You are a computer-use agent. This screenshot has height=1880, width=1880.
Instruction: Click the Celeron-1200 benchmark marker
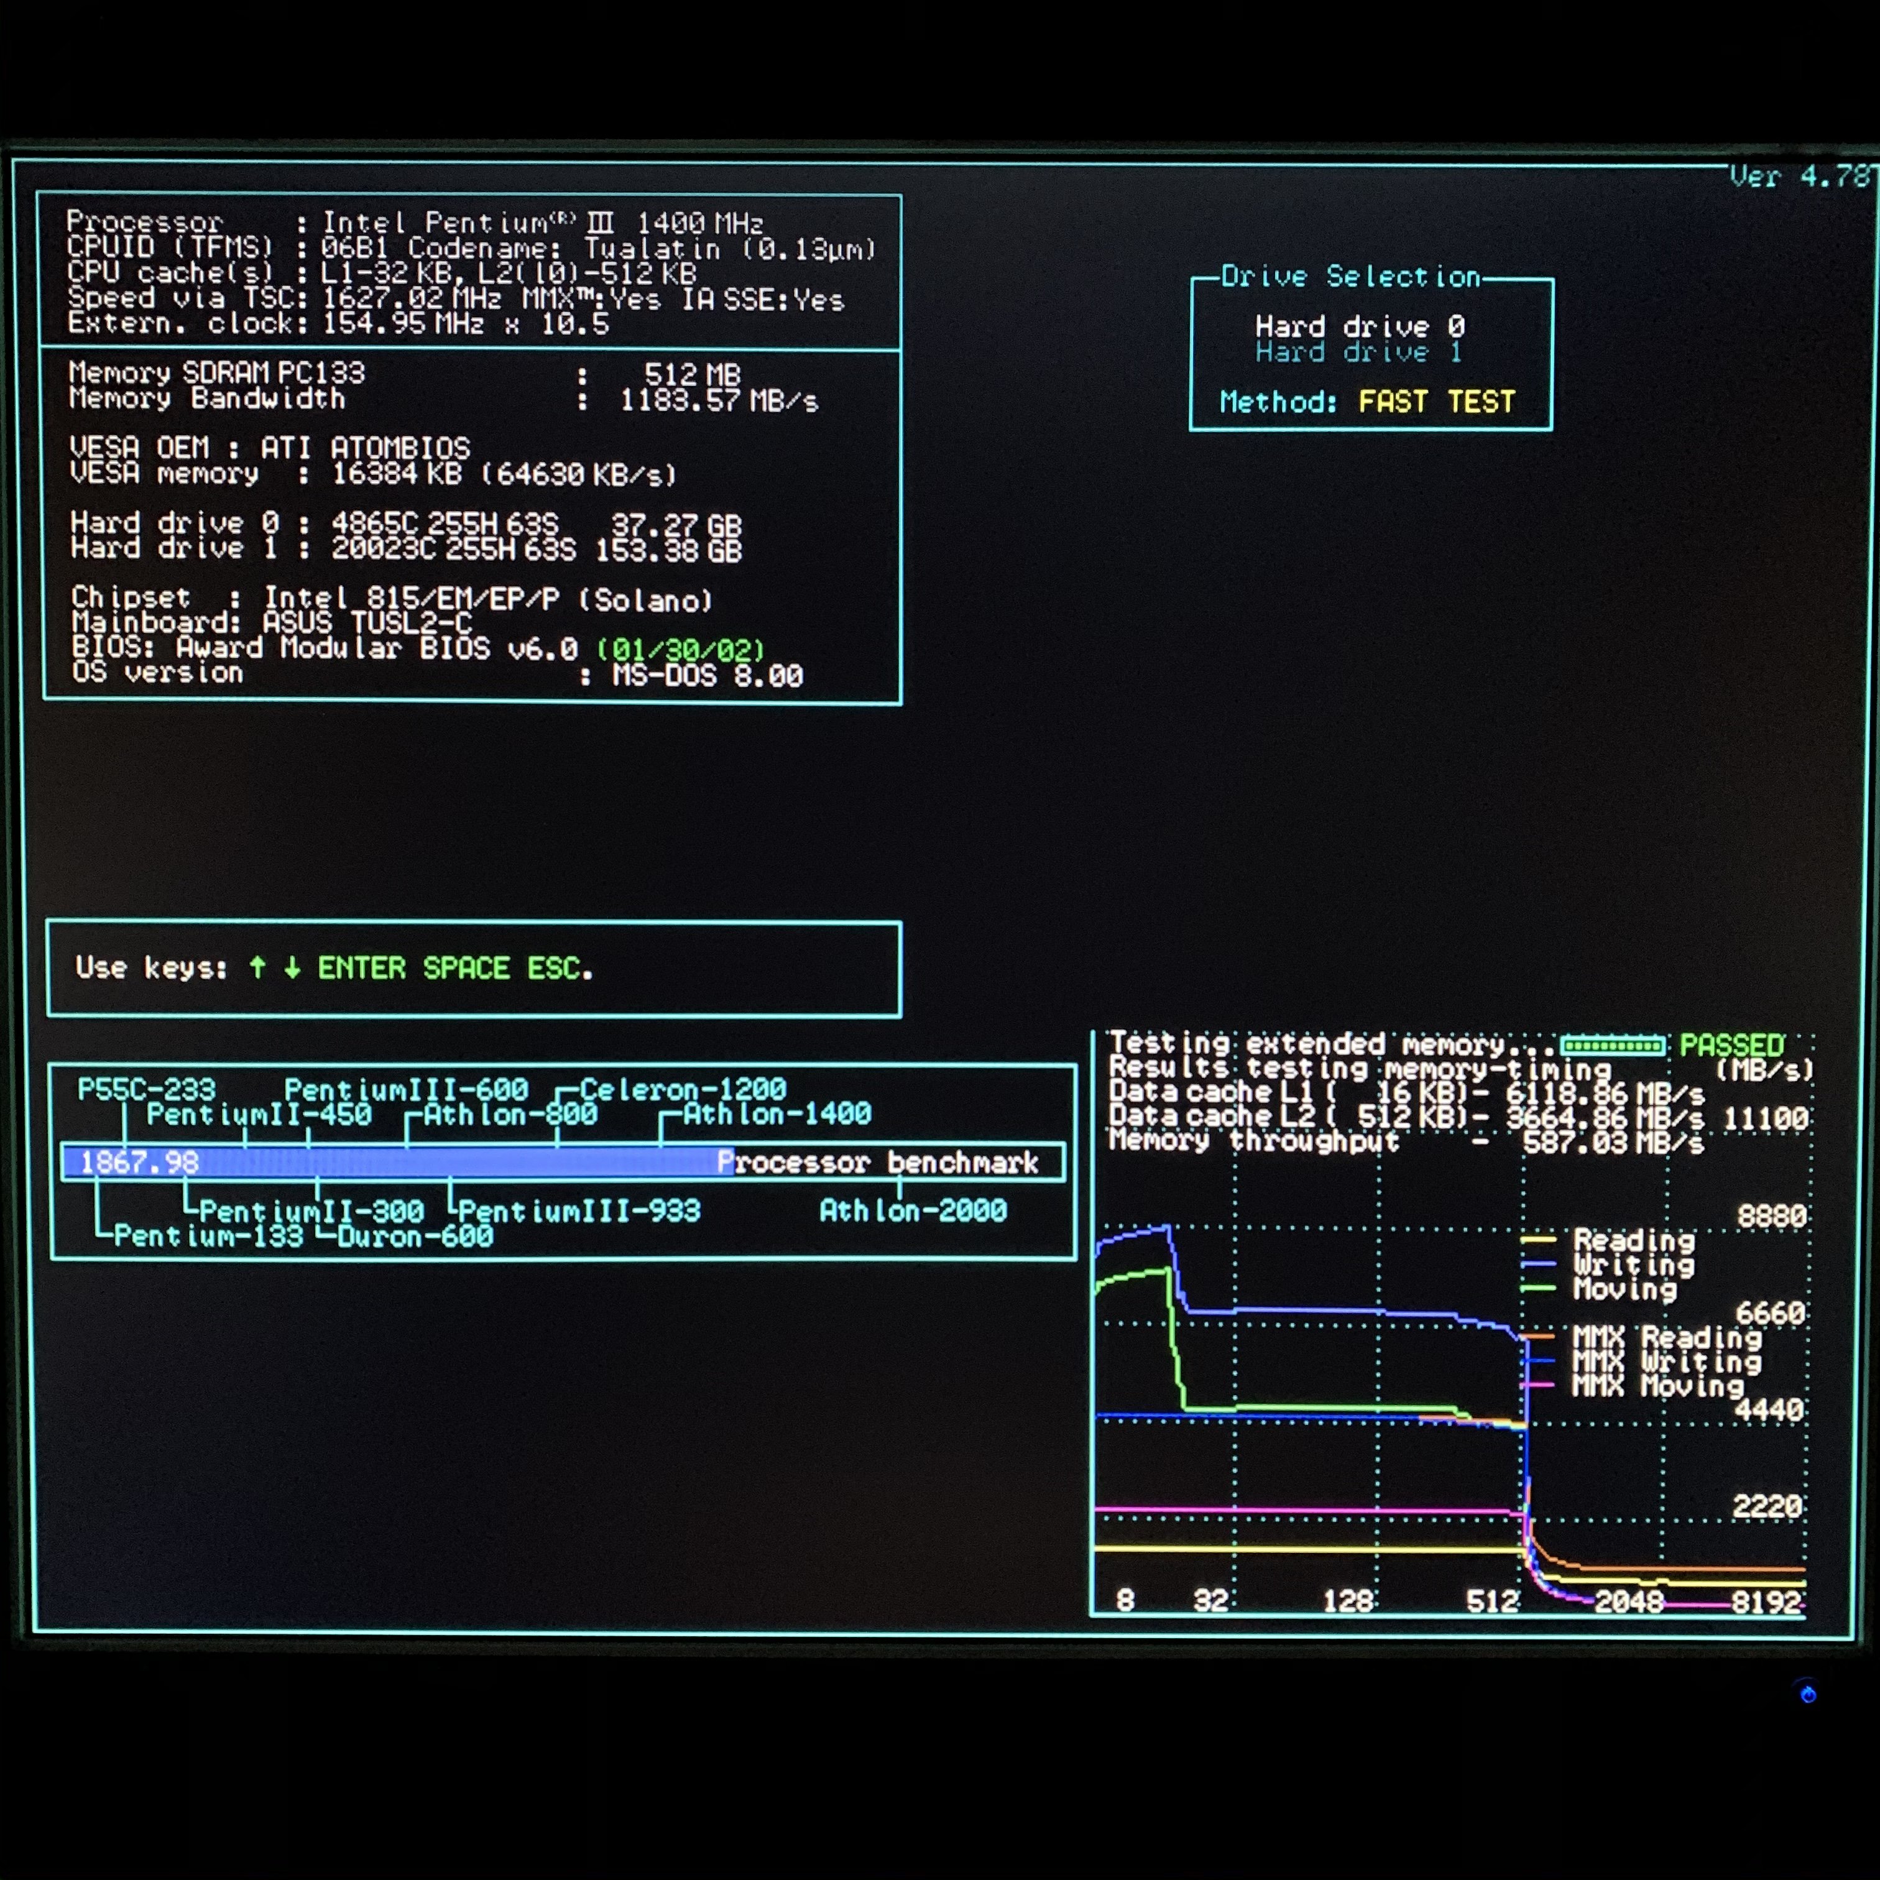[x=682, y=1089]
